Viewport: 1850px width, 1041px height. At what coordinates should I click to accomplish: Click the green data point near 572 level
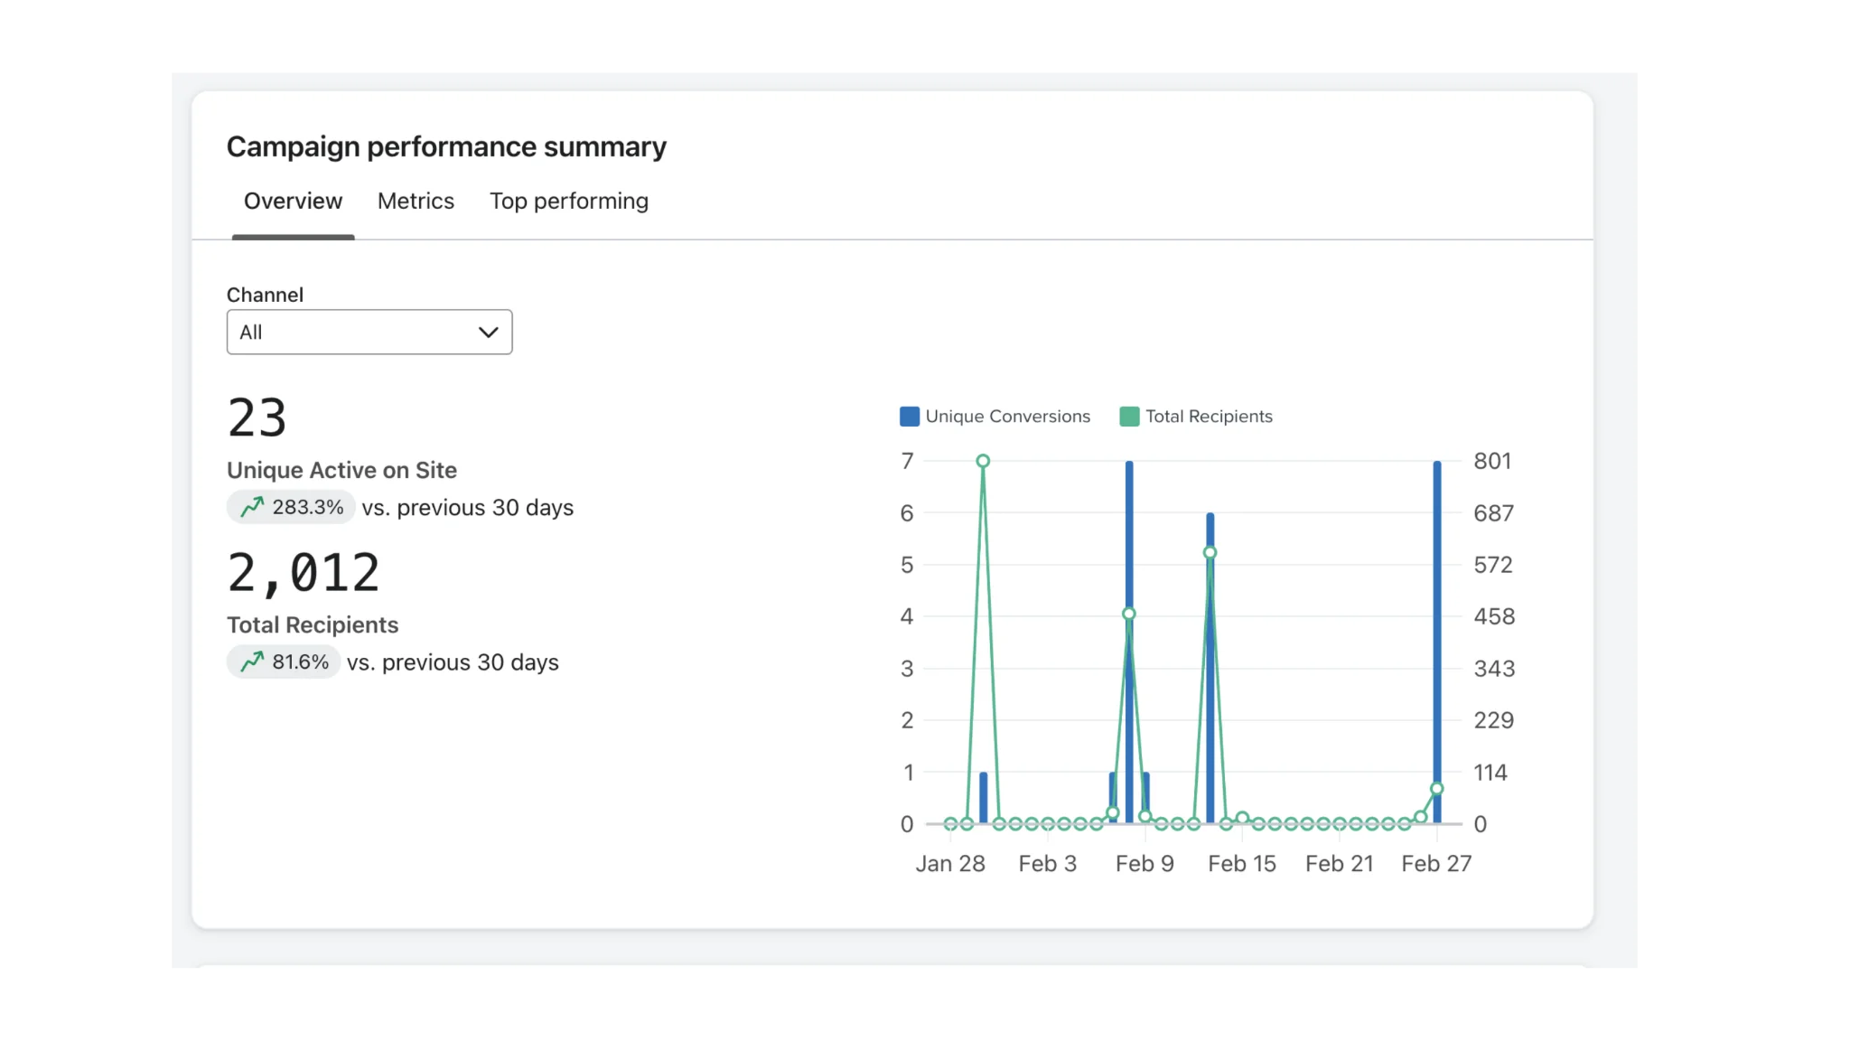pyautogui.click(x=1210, y=552)
